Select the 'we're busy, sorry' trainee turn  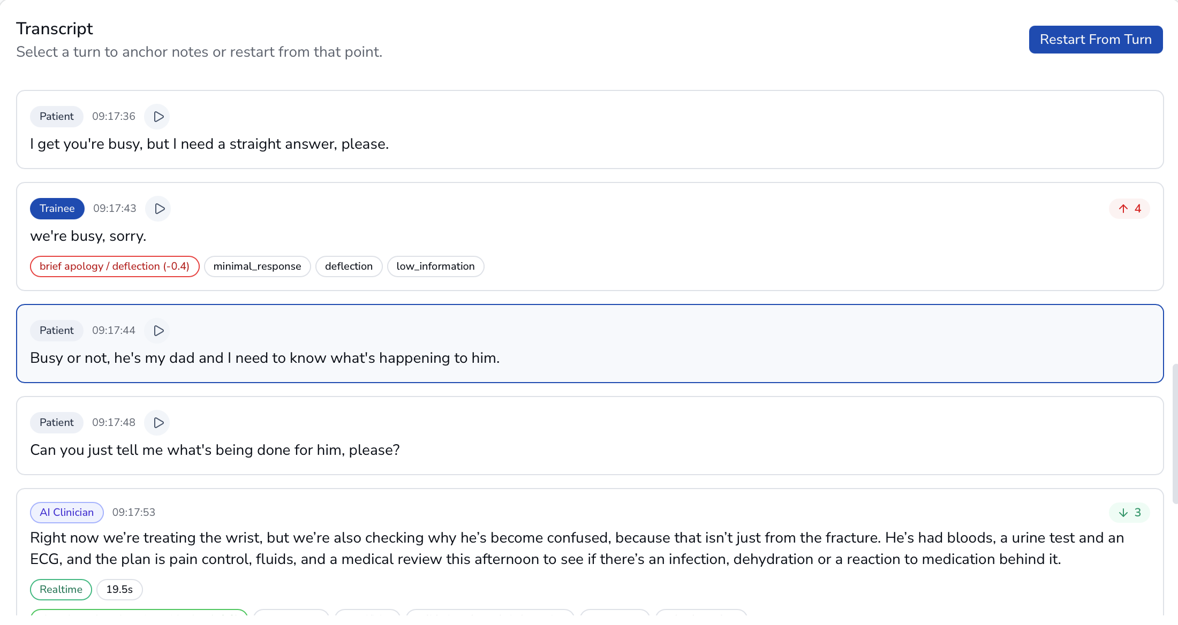point(589,235)
